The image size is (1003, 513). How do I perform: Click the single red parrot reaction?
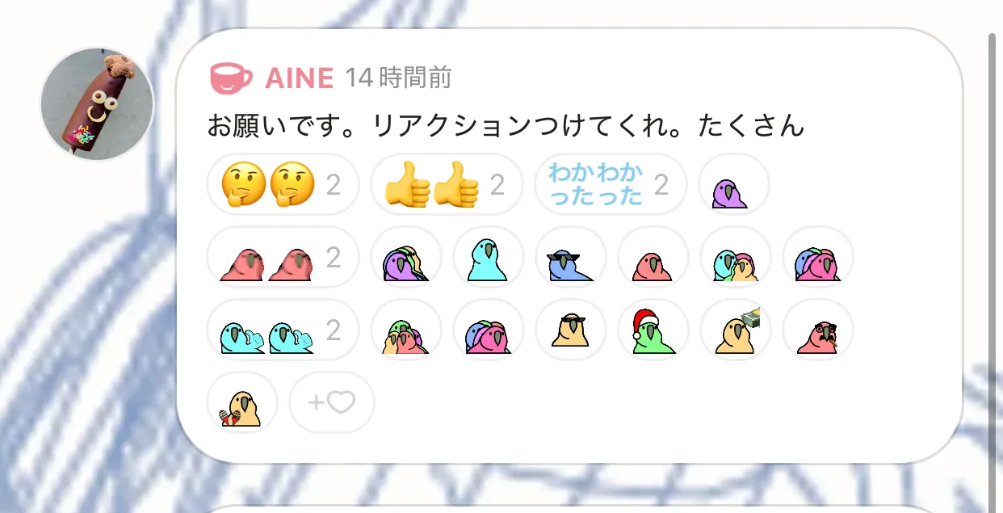[653, 257]
